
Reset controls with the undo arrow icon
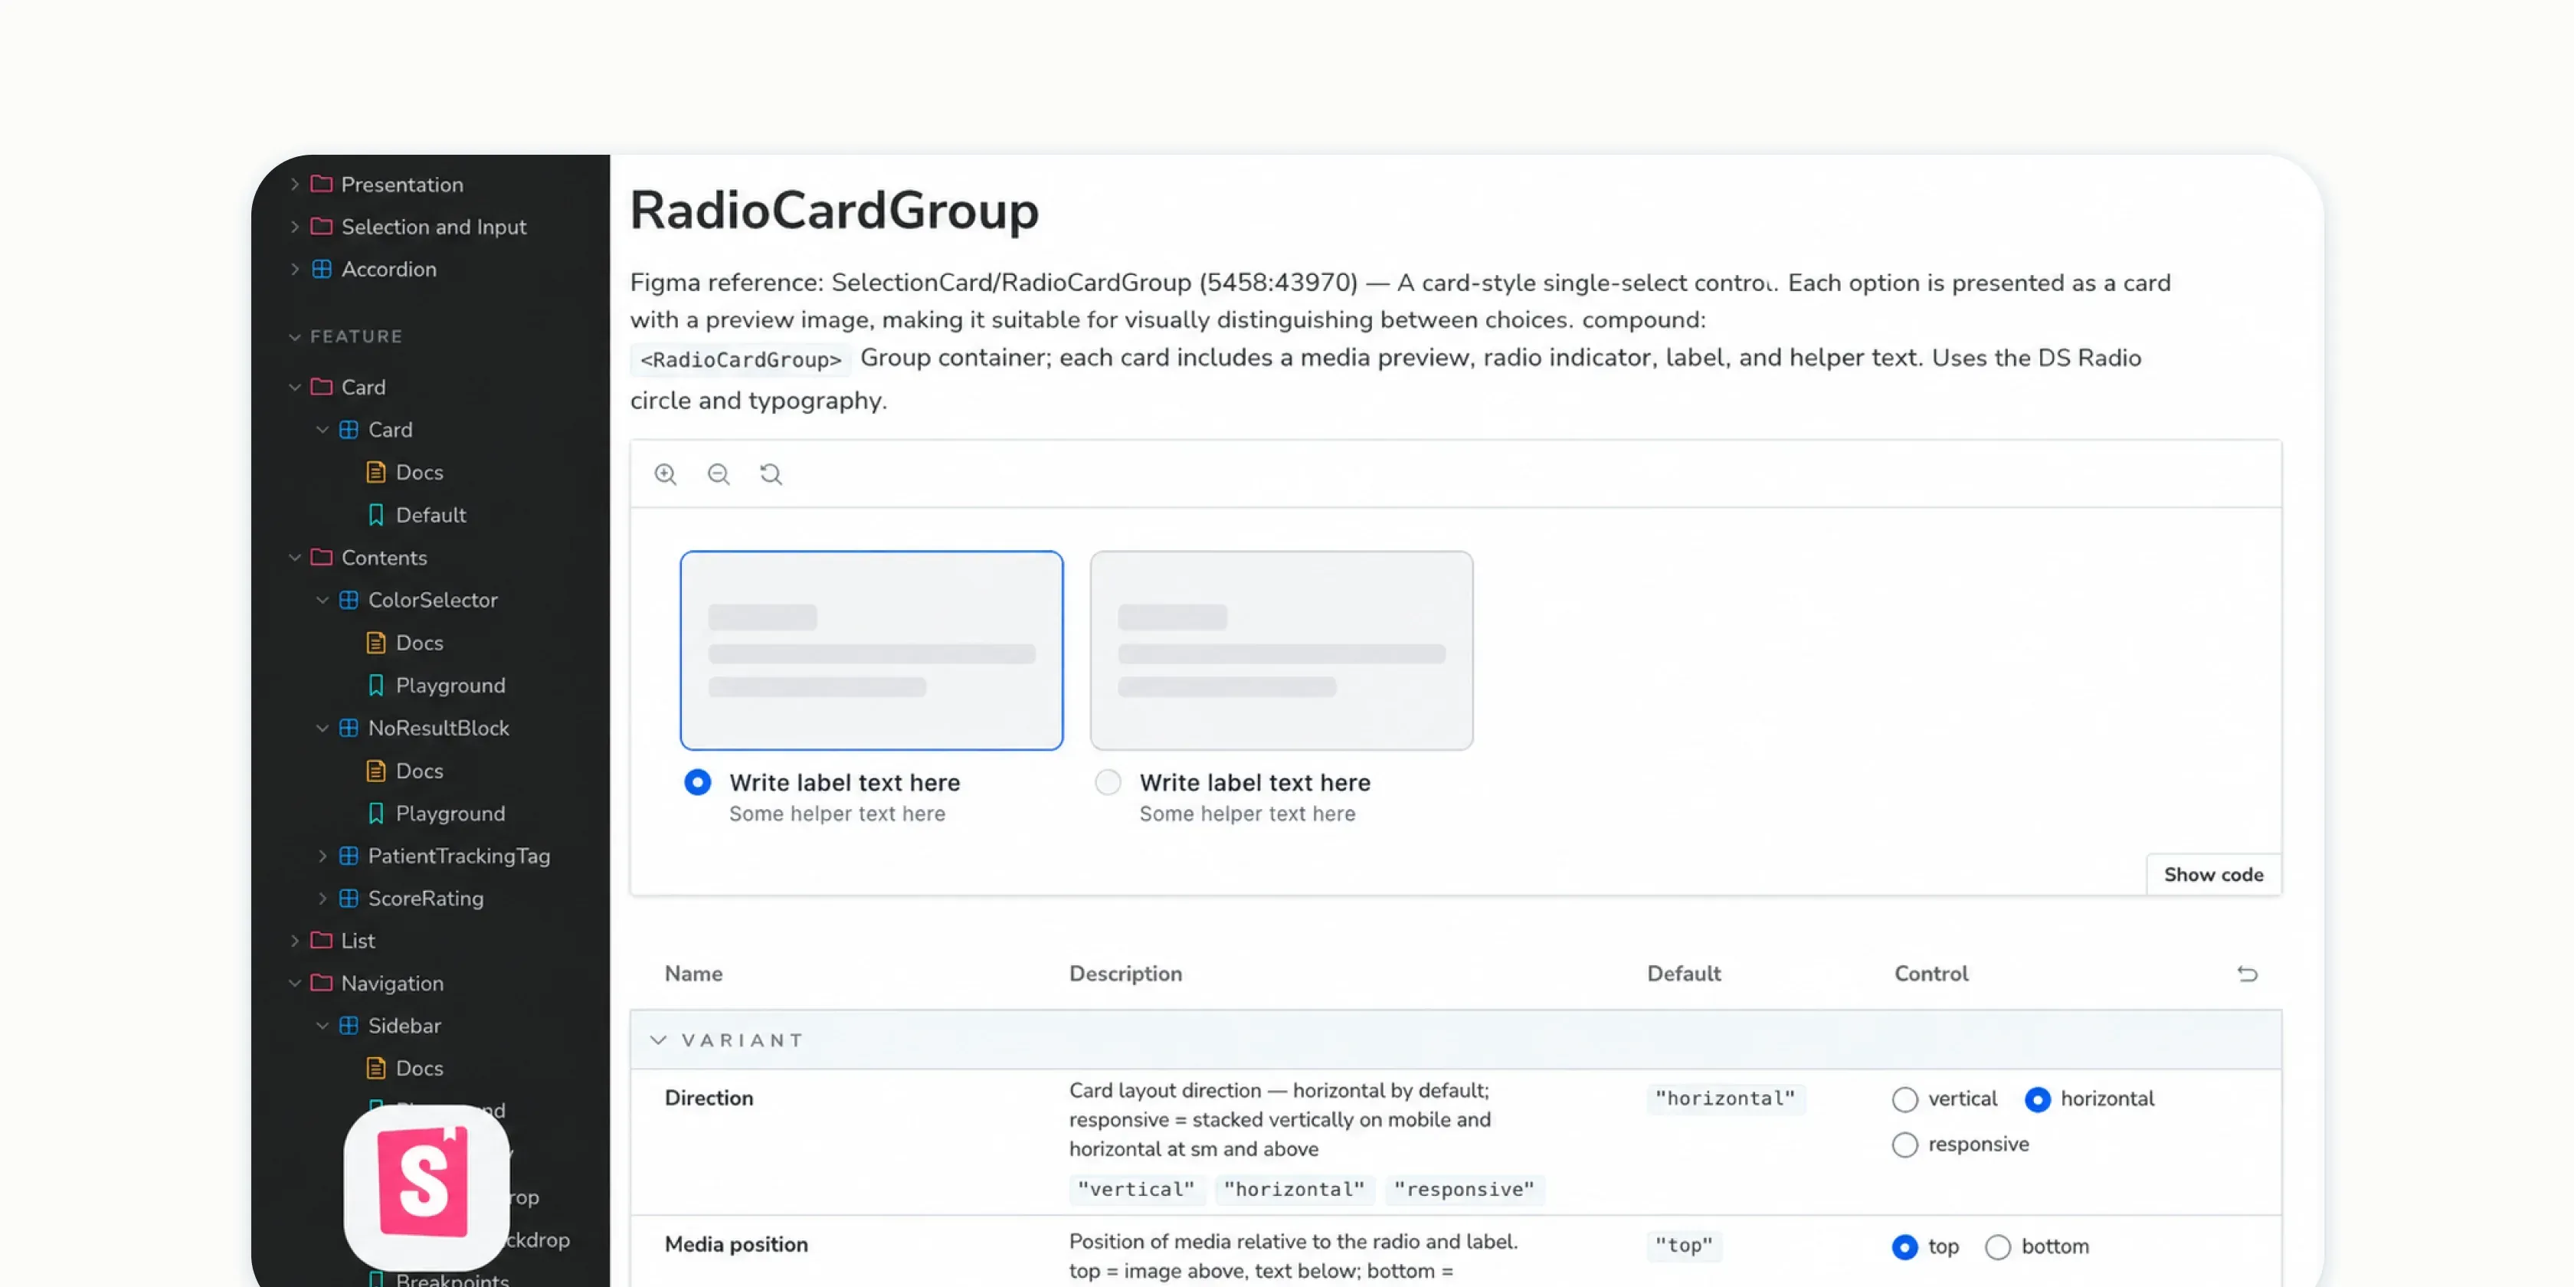click(x=2247, y=973)
